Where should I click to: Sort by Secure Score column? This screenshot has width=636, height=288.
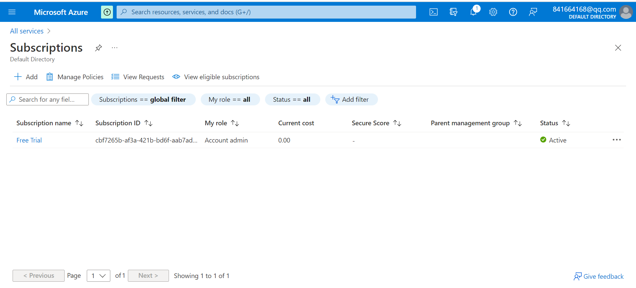coord(377,123)
